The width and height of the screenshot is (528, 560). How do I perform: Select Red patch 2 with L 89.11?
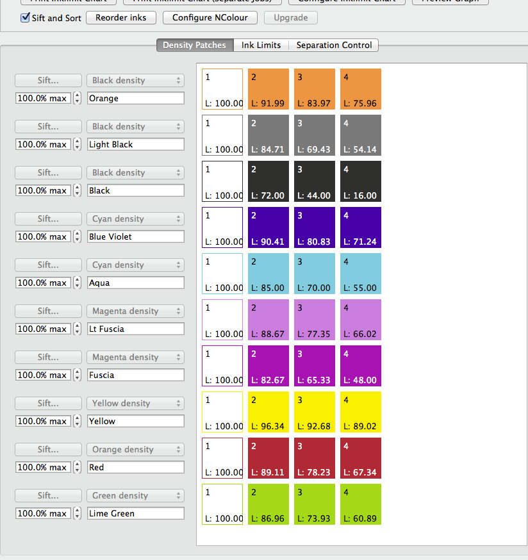(x=268, y=457)
